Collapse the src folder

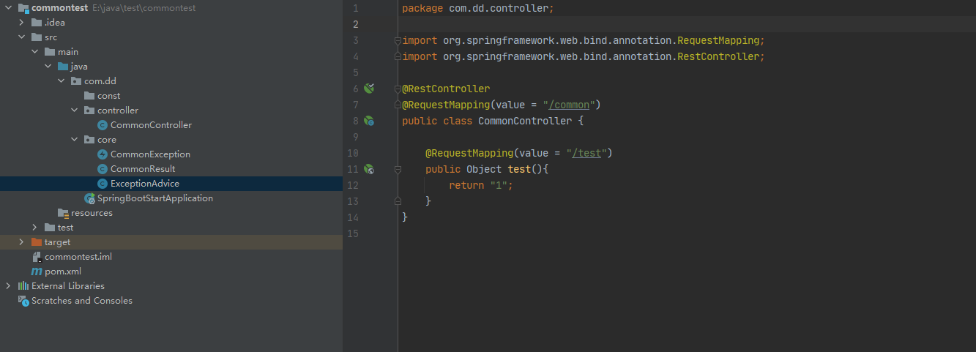(22, 37)
